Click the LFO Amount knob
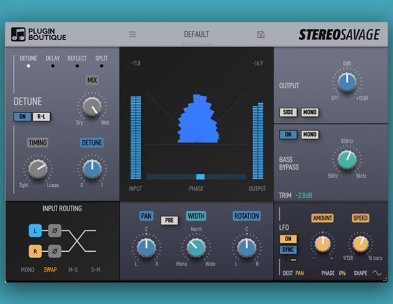Screen dimensions: 393x304 tap(323, 244)
